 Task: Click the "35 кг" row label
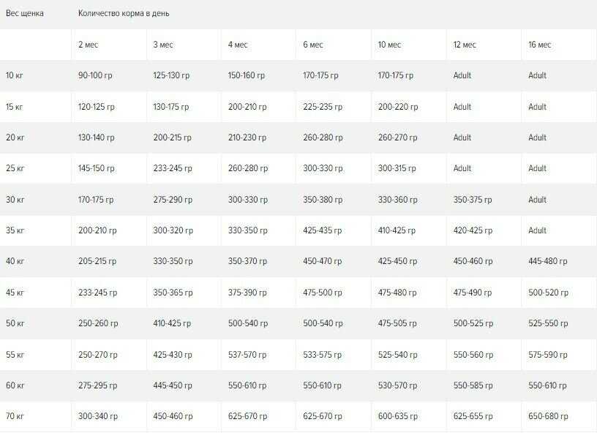pos(15,230)
